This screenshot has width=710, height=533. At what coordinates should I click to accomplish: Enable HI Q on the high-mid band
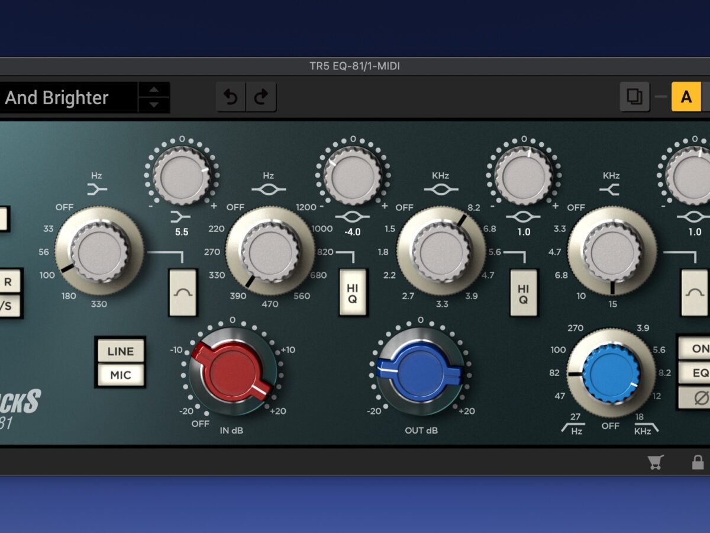tap(524, 293)
